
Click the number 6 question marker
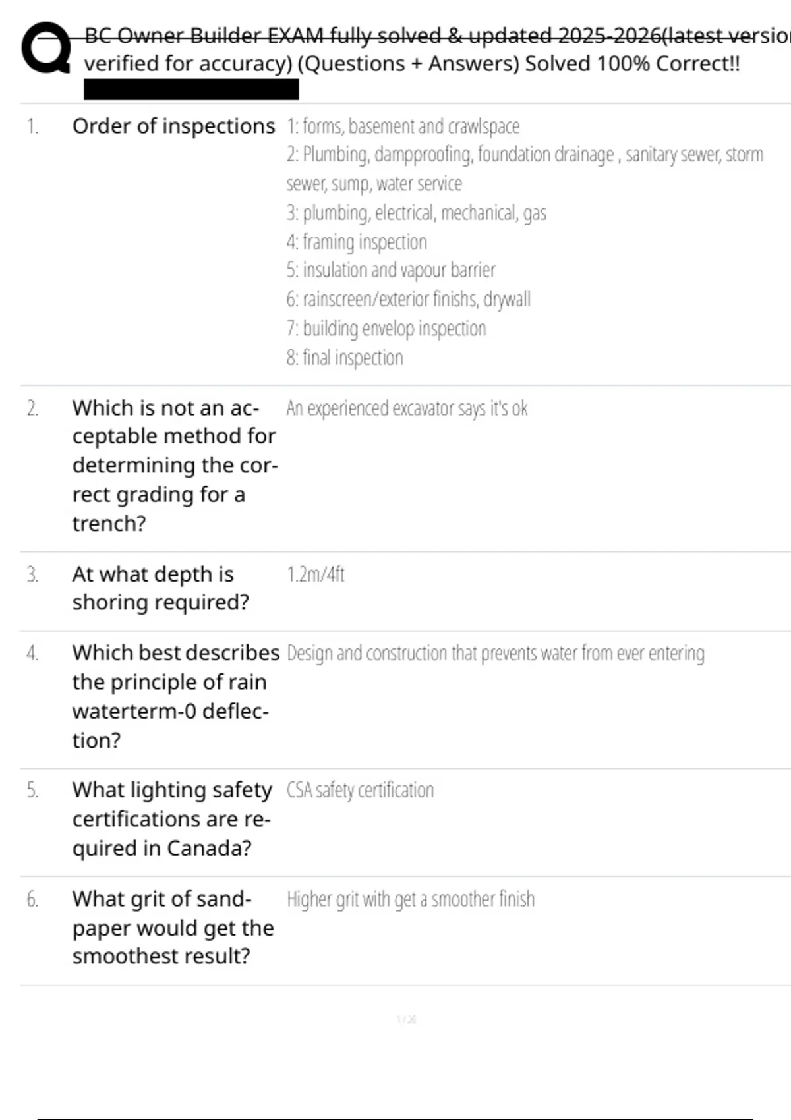click(32, 899)
